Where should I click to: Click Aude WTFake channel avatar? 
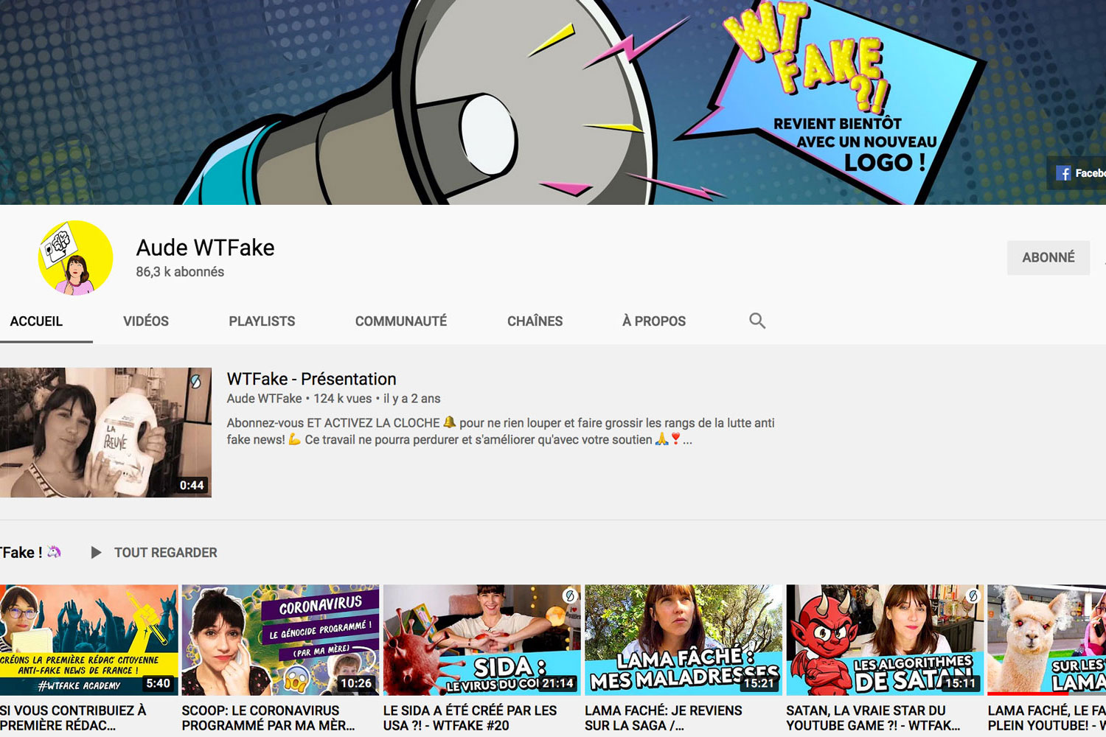tap(75, 258)
